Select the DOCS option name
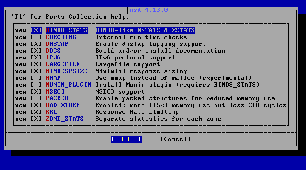 [x=53, y=51]
